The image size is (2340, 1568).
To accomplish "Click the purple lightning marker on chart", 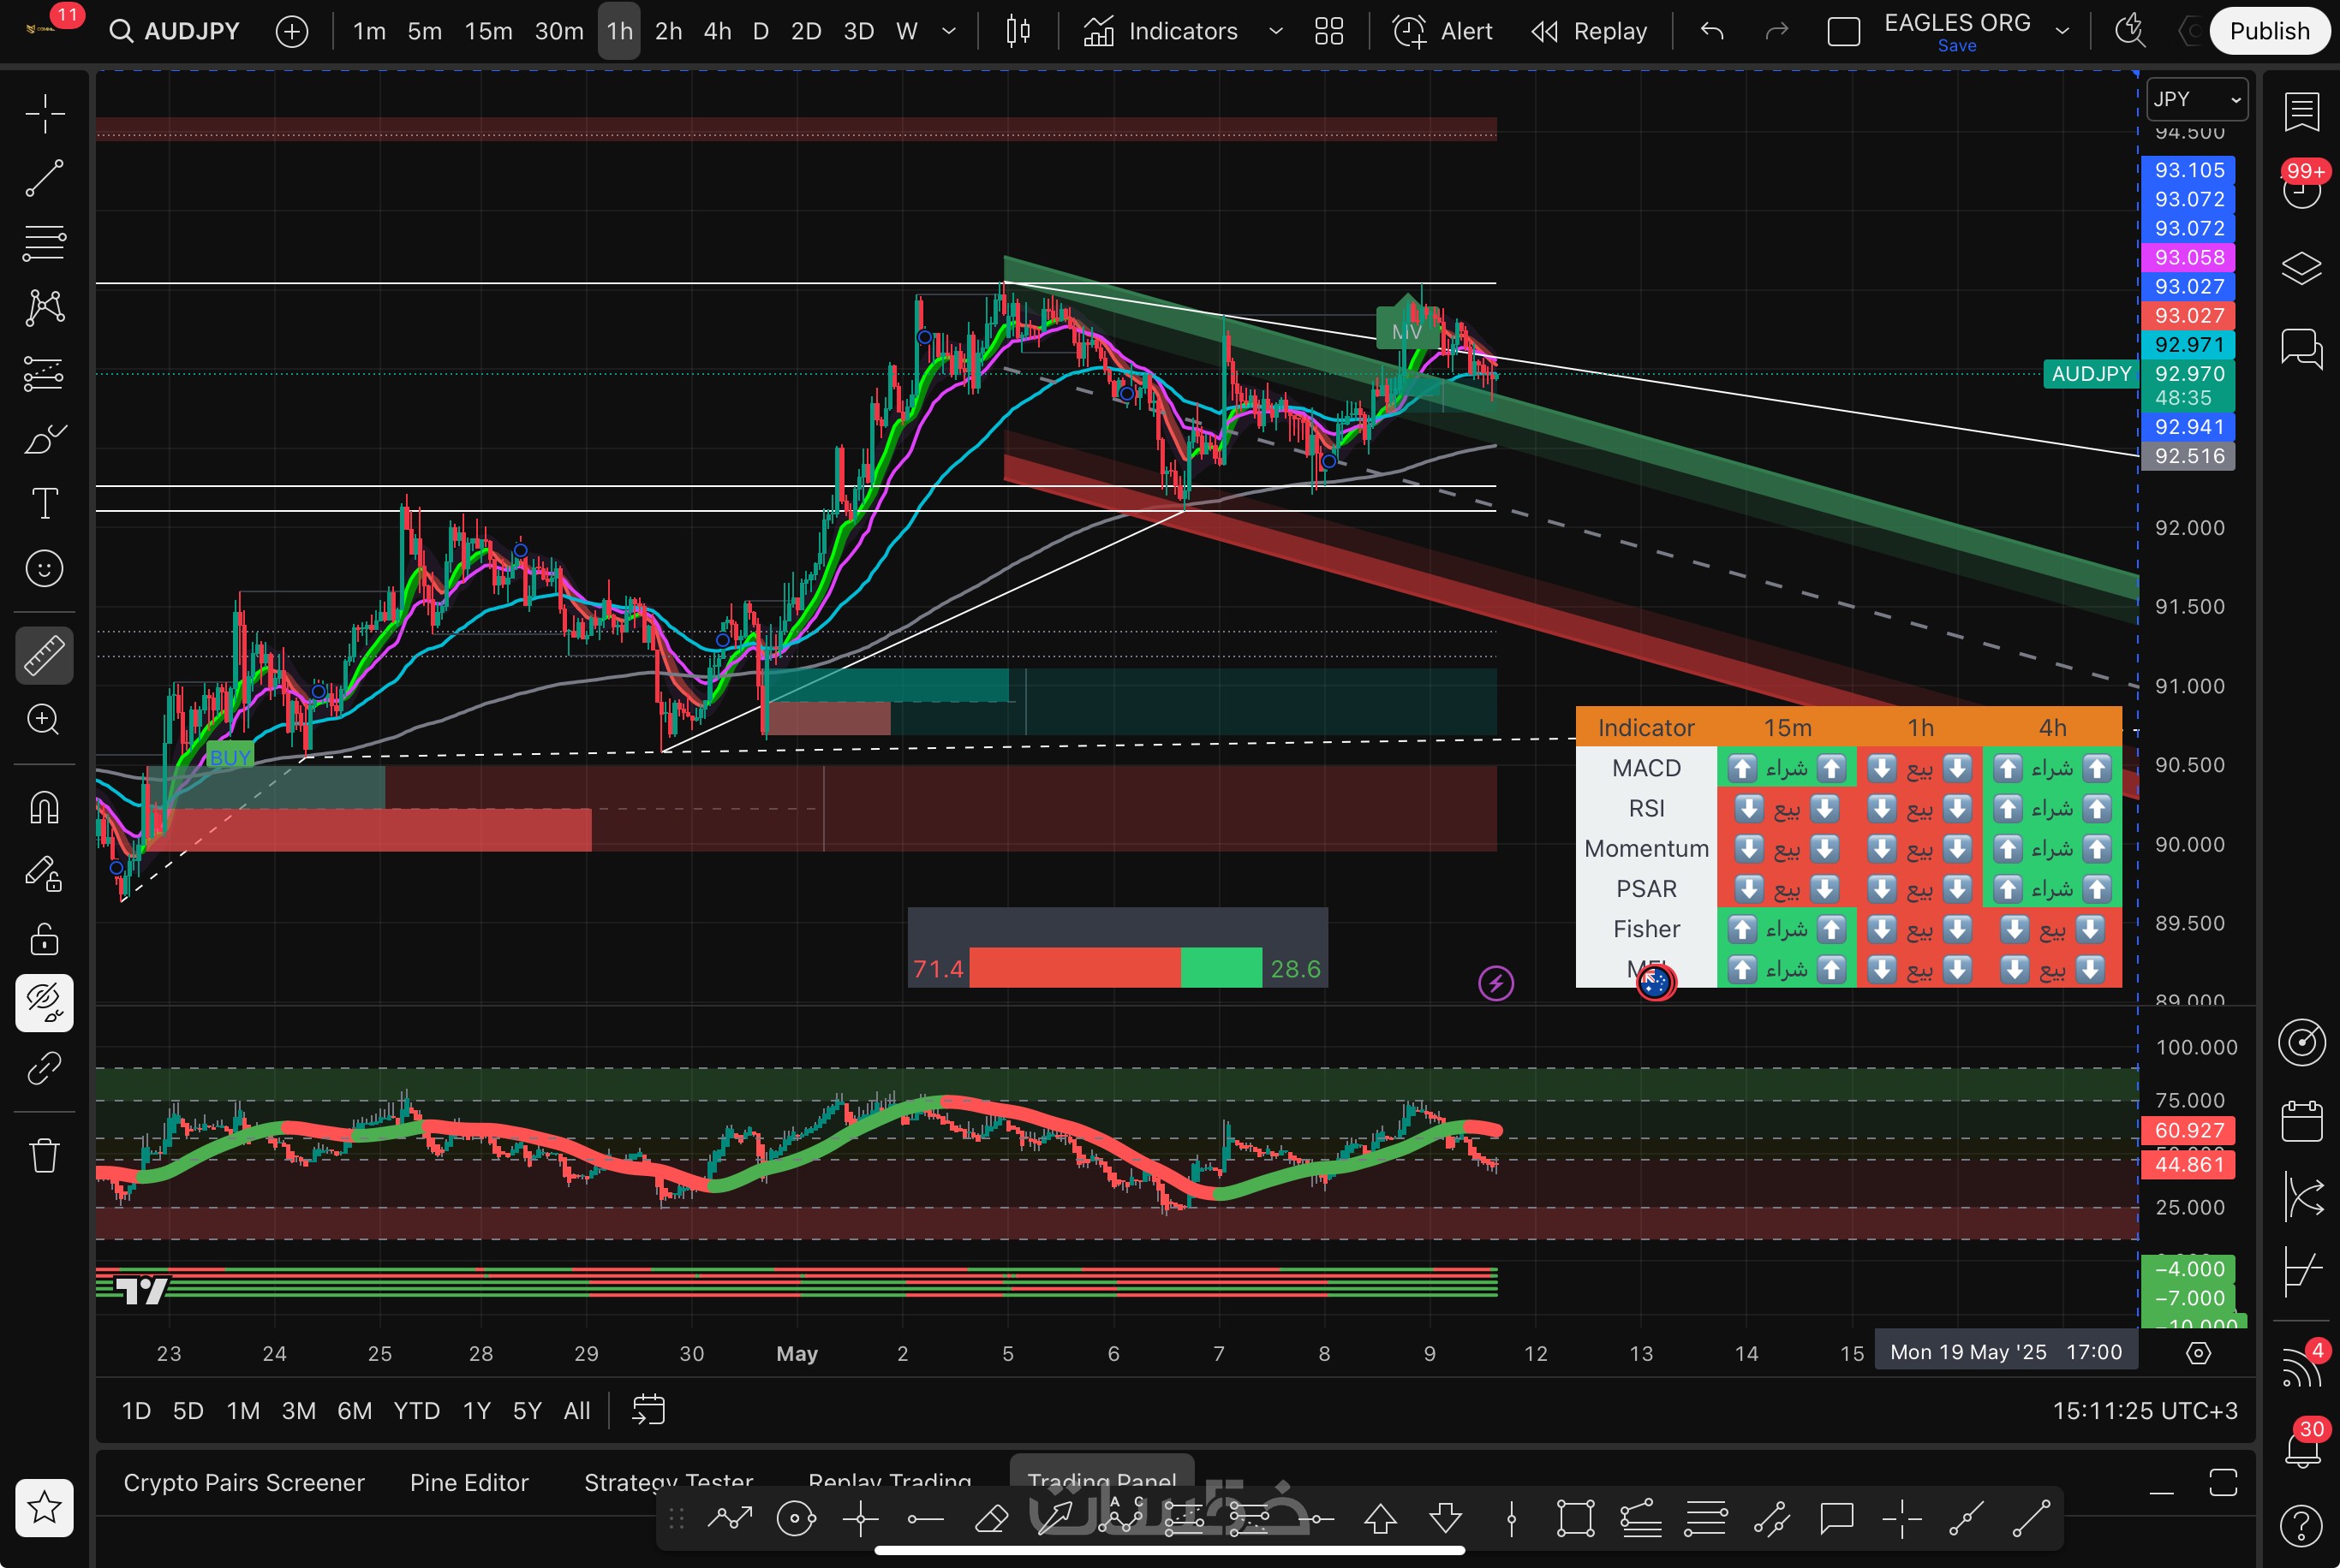I will pyautogui.click(x=1495, y=983).
